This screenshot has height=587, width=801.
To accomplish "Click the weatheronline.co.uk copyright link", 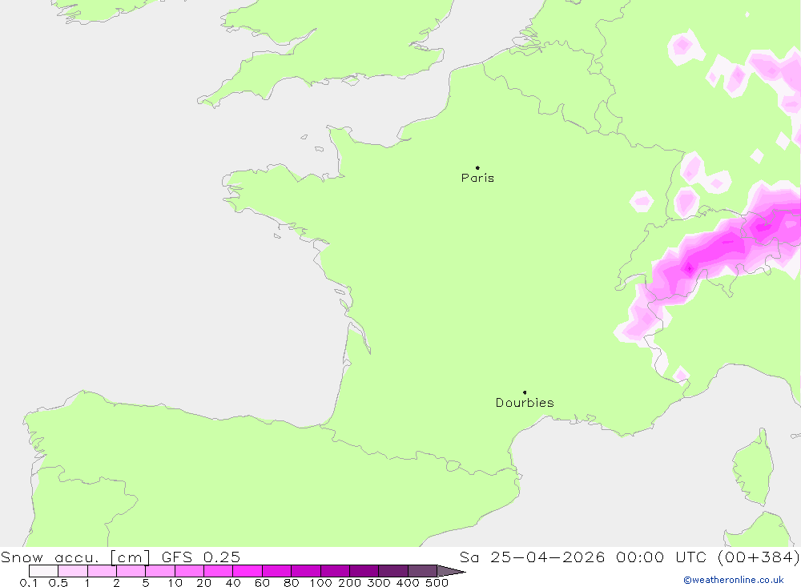I will pyautogui.click(x=734, y=580).
